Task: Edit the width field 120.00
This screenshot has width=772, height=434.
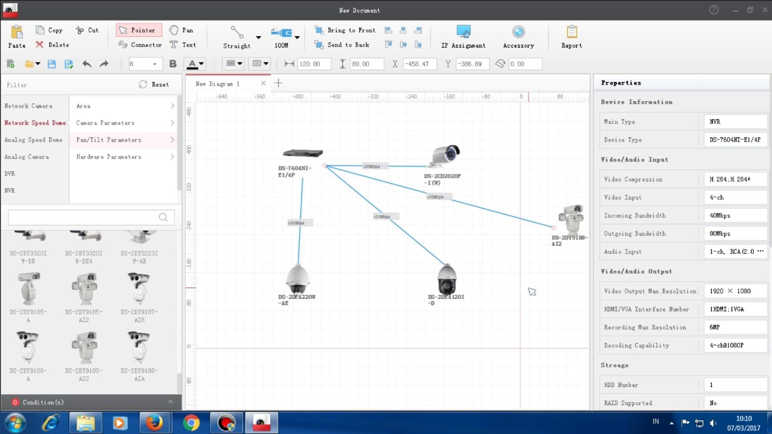Action: click(314, 64)
